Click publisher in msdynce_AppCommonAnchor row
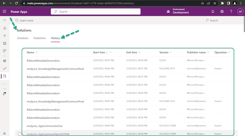Screen dimensions: 245x136 (196, 126)
